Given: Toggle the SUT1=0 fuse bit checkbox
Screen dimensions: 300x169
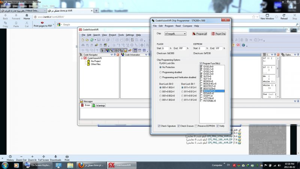Looking at the screenshot, I should [x=201, y=79].
